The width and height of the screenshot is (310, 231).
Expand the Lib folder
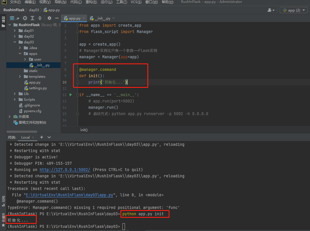coord(15,94)
